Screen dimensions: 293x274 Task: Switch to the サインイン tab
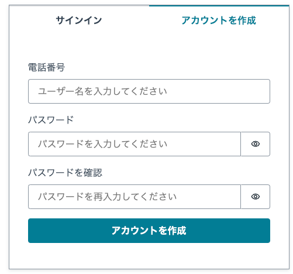(79, 20)
